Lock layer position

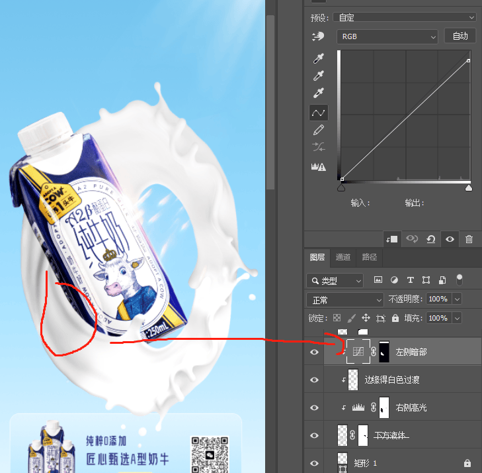[366, 318]
